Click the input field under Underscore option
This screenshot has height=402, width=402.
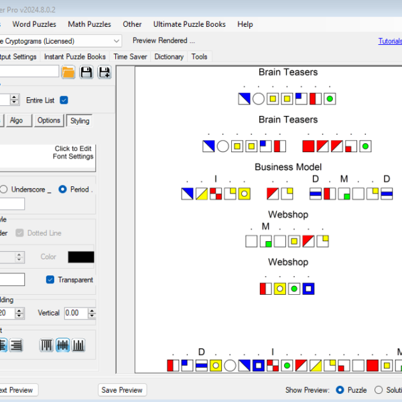(x=12, y=204)
